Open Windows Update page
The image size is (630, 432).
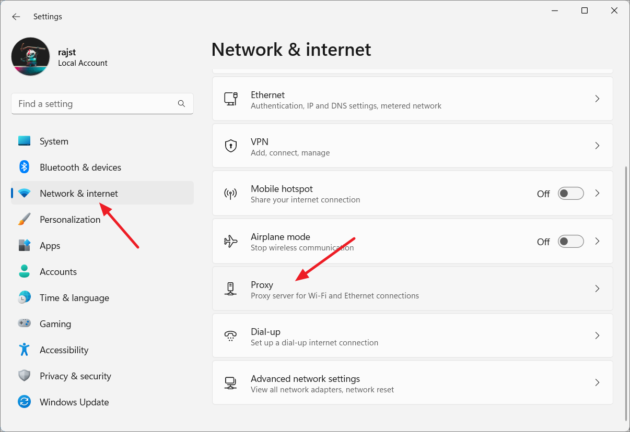[x=102, y=402]
